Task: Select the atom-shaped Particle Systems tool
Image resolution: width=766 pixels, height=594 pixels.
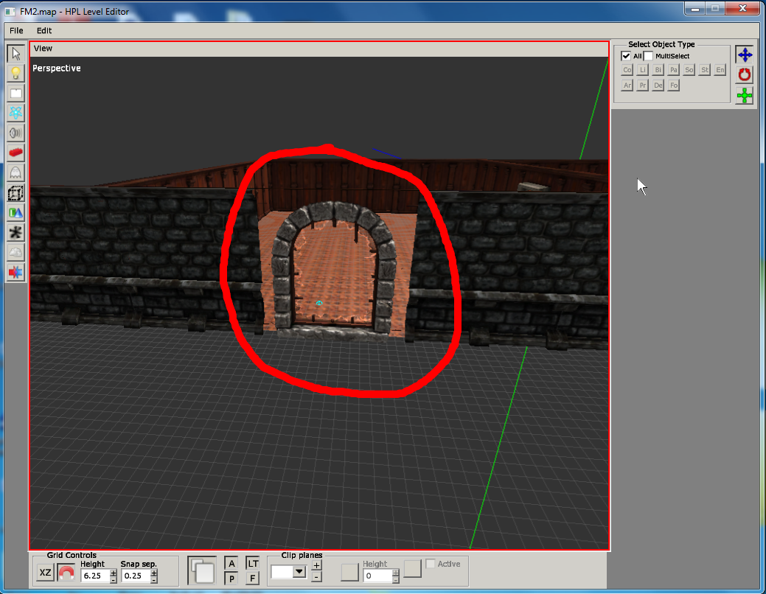Action: [x=15, y=113]
